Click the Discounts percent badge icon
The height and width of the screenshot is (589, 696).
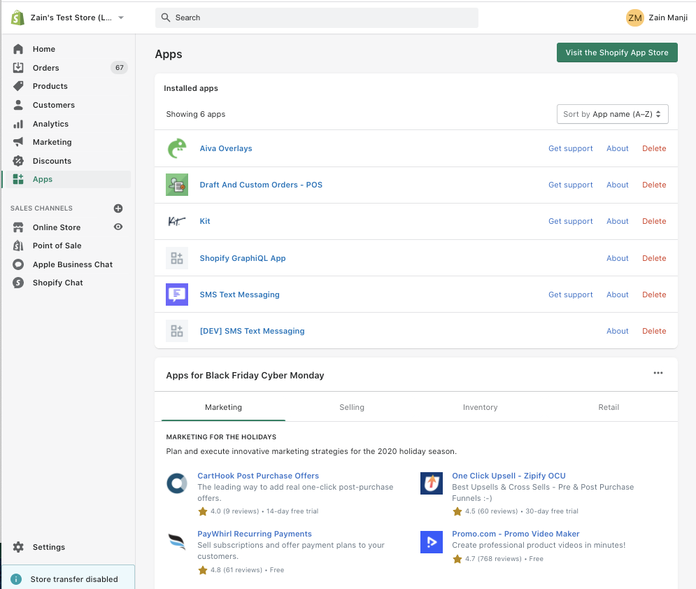click(x=18, y=161)
